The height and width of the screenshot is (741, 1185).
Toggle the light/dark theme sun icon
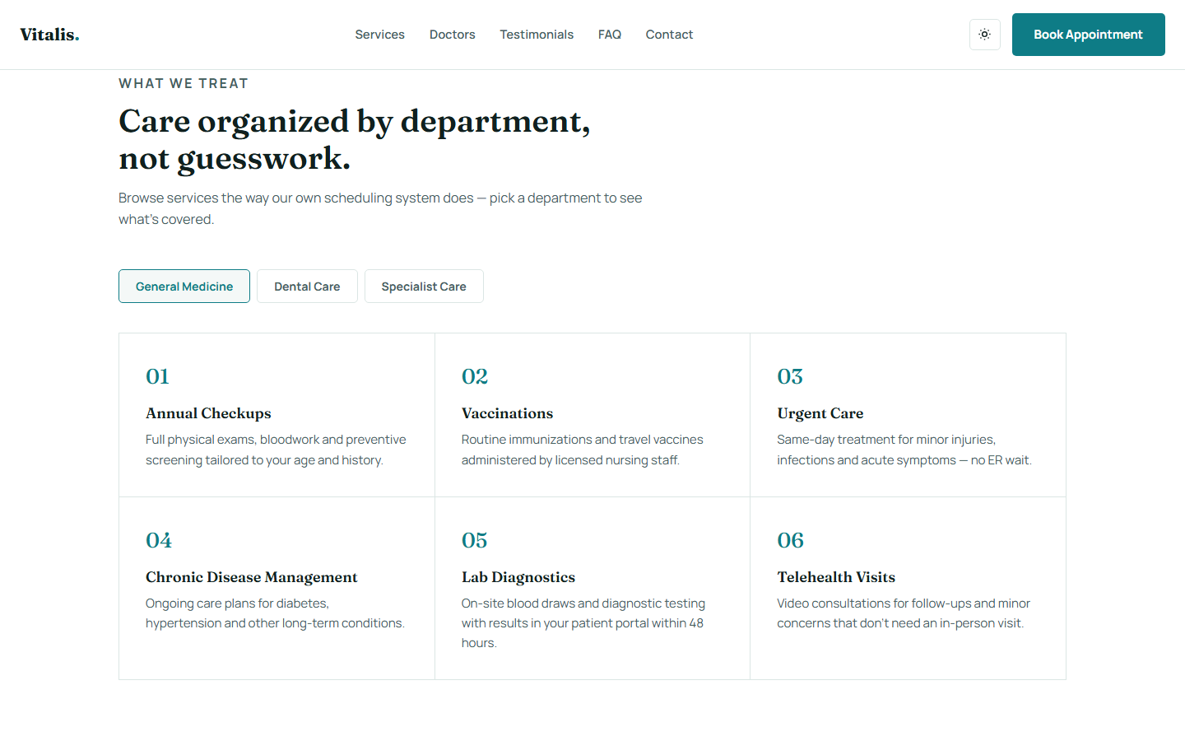pyautogui.click(x=984, y=35)
